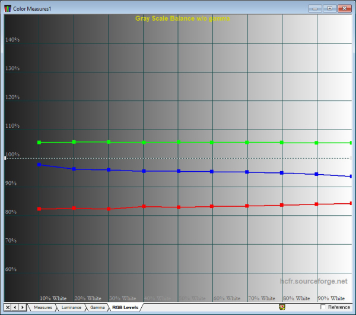Select green data point at 10% White
The width and height of the screenshot is (356, 315).
[x=39, y=143]
